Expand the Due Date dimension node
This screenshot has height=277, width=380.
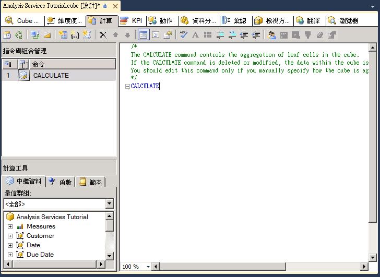point(10,255)
